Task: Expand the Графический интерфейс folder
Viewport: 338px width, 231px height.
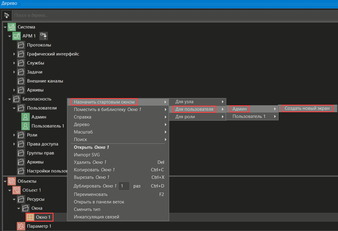Action: (x=14, y=54)
